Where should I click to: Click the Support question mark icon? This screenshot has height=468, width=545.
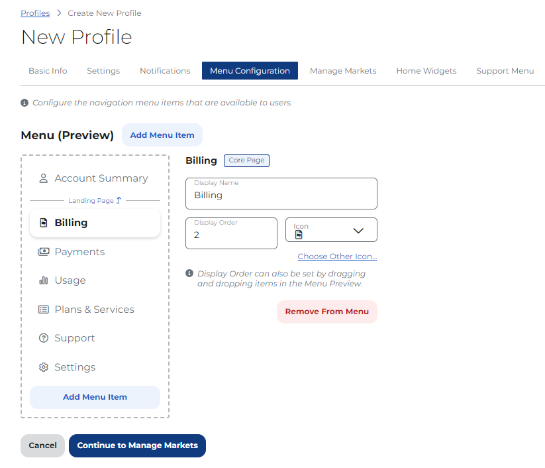point(44,338)
